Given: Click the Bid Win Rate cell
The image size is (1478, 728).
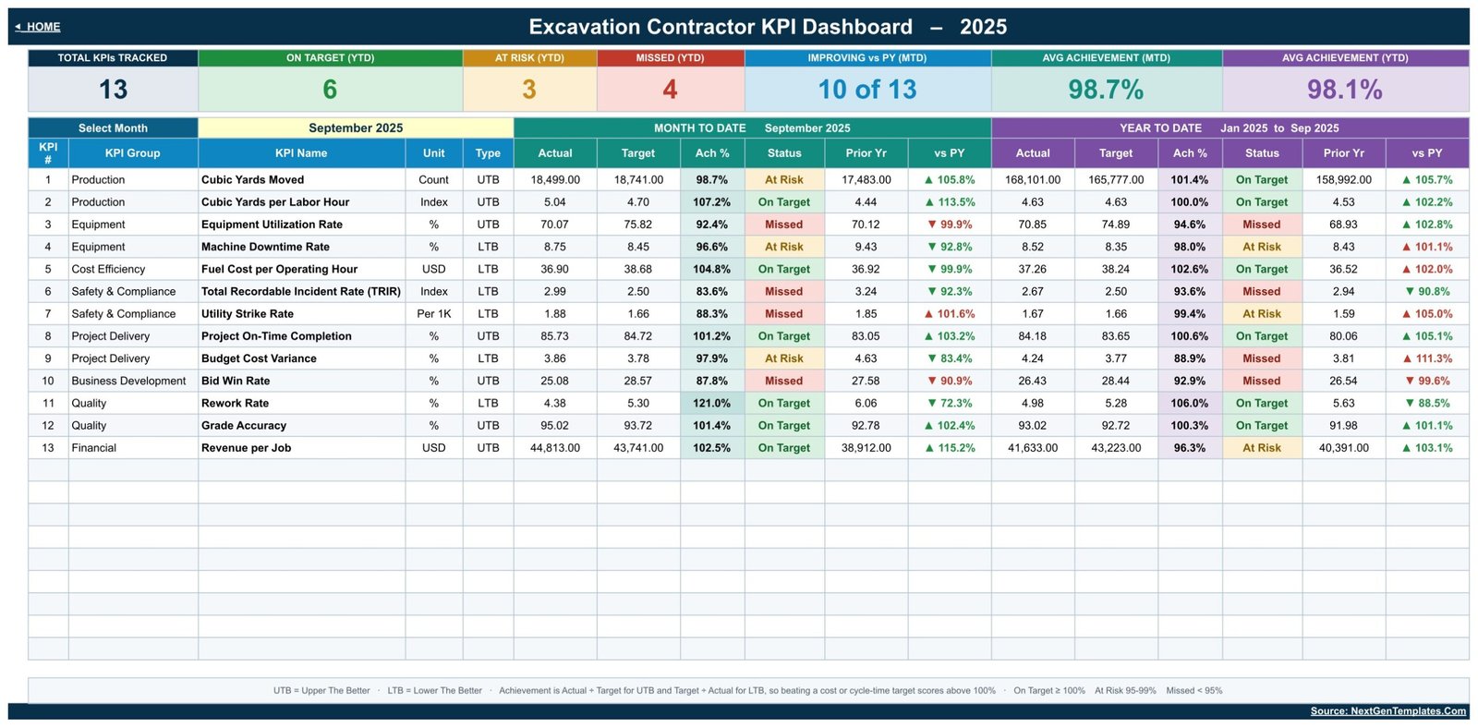Looking at the screenshot, I should [301, 381].
